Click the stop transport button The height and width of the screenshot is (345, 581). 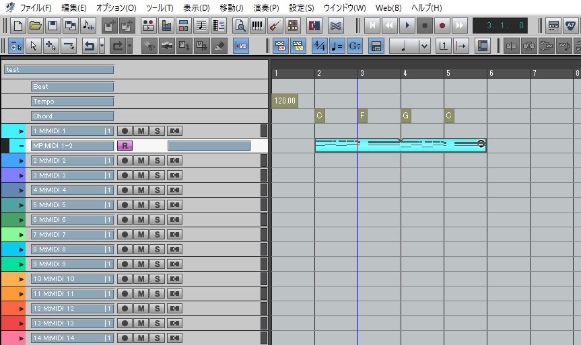point(425,26)
